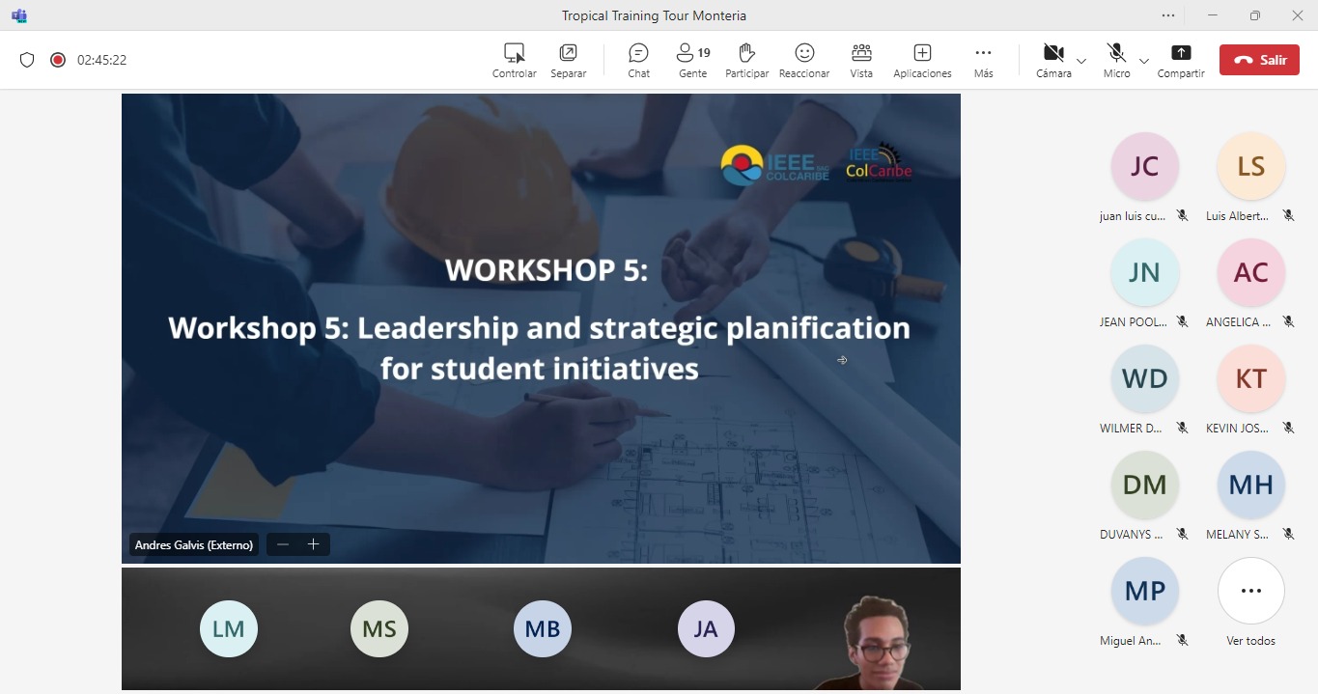Expand camera options dropdown arrow
Screen dimensions: 1318x694
click(x=1081, y=61)
